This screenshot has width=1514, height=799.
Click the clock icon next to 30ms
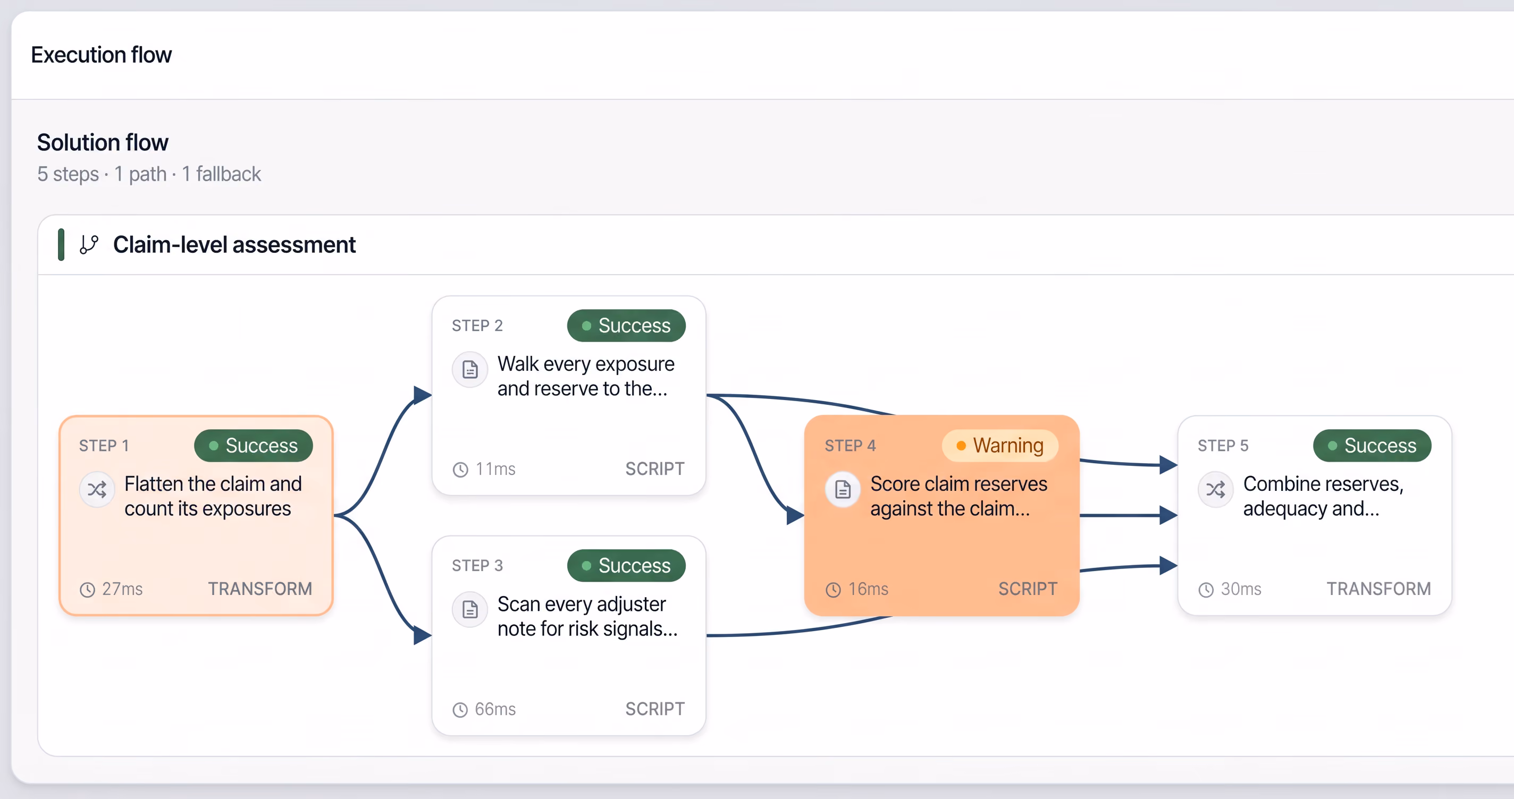coord(1206,589)
